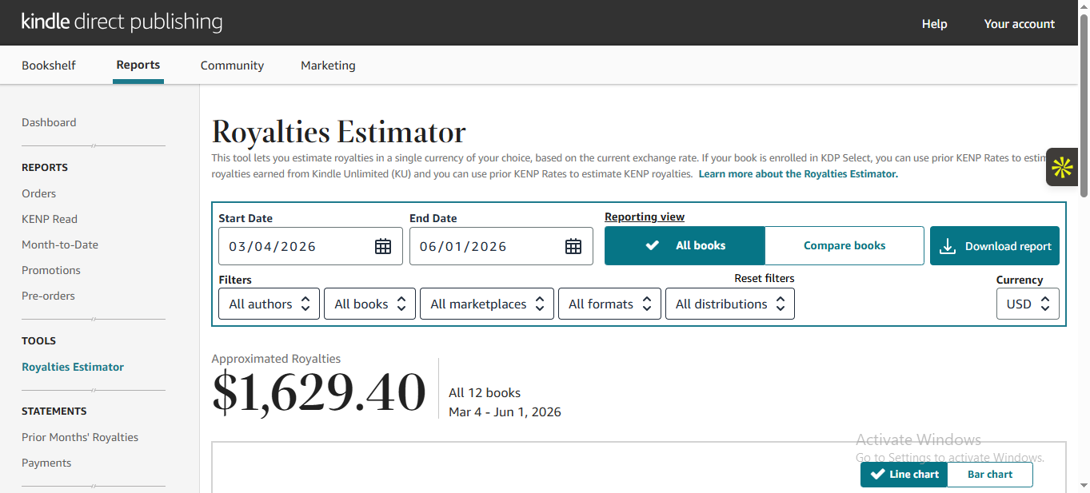Viewport: 1090px width, 493px height.
Task: Switch to Compare books reporting view
Action: (844, 245)
